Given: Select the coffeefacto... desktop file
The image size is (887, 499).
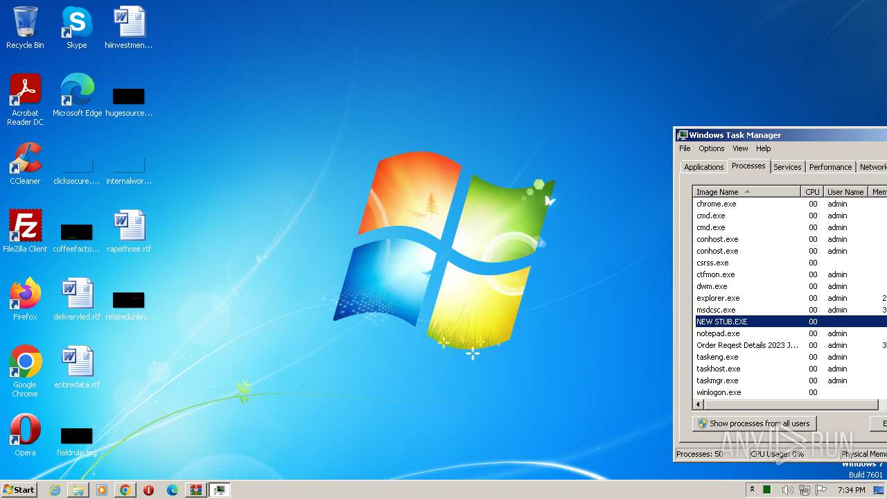Looking at the screenshot, I should tap(77, 237).
